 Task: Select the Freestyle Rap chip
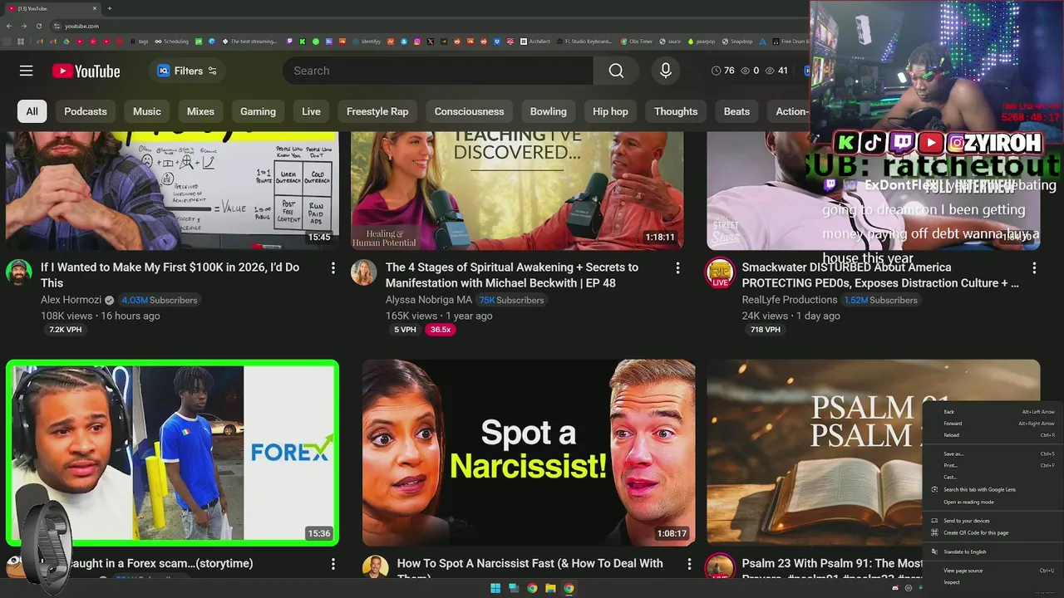tap(377, 111)
